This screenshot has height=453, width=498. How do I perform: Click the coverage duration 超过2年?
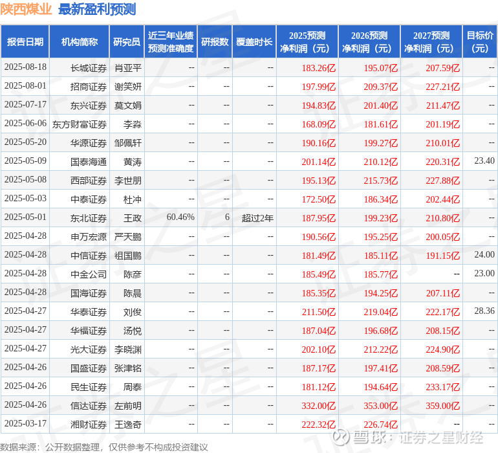coord(257,218)
